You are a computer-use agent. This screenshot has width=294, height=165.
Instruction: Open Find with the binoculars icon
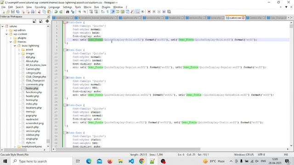[x=68, y=12]
